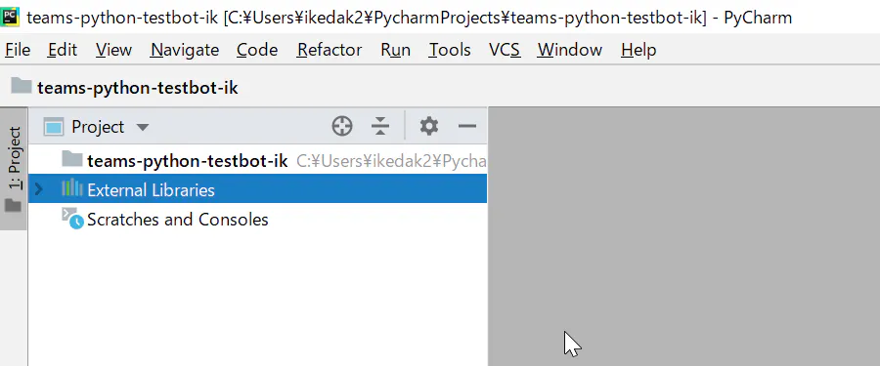Screen dimensions: 880x366
Task: Select Scratches and Consoles tree row
Action: pyautogui.click(x=257, y=219)
